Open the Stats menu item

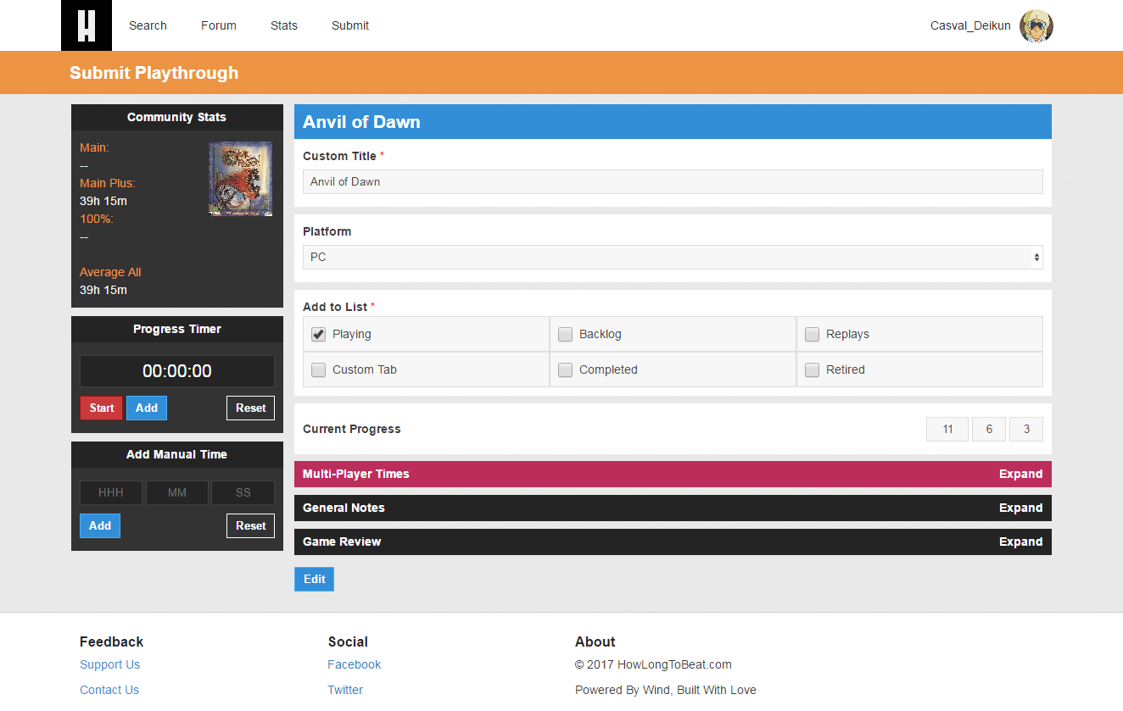coord(284,25)
